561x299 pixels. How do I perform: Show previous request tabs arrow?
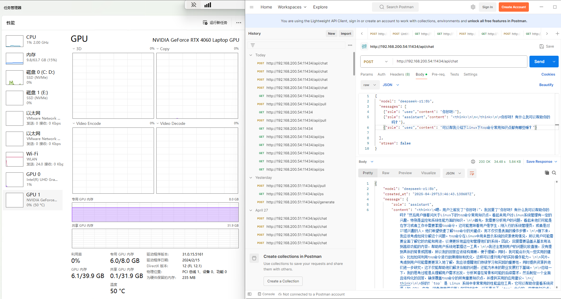[362, 34]
